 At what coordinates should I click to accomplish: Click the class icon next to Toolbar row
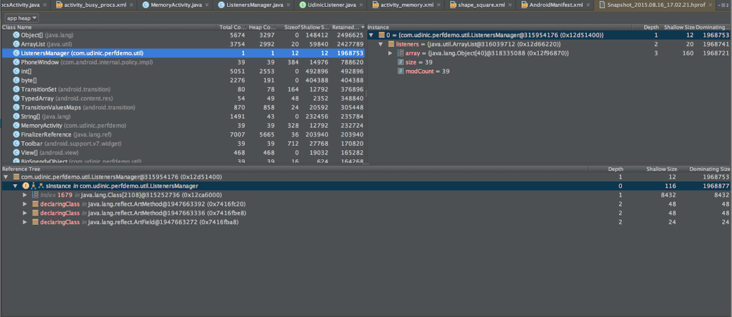tap(16, 143)
